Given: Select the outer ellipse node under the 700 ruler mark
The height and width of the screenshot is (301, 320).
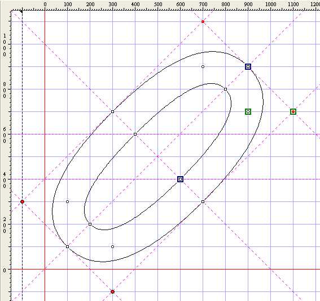Looking at the screenshot, I should tap(203, 202).
